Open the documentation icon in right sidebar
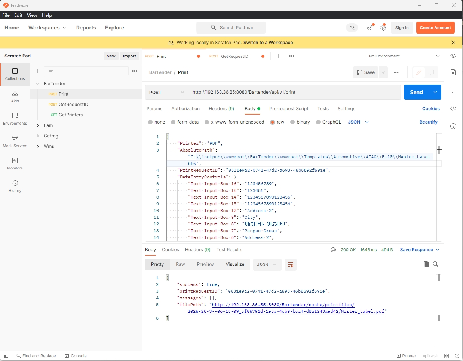This screenshot has height=361, width=463. tap(453, 72)
